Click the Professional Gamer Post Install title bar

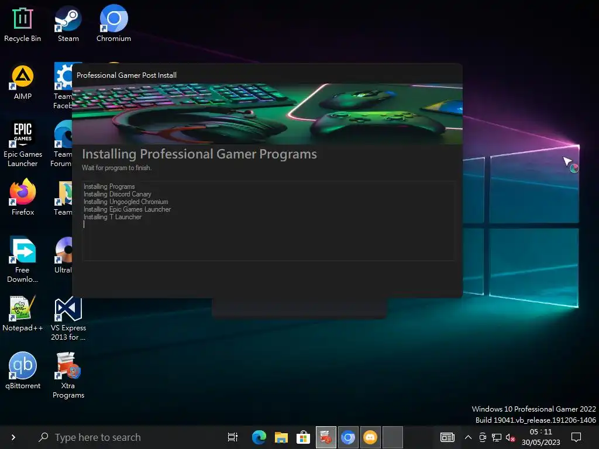tap(267, 75)
